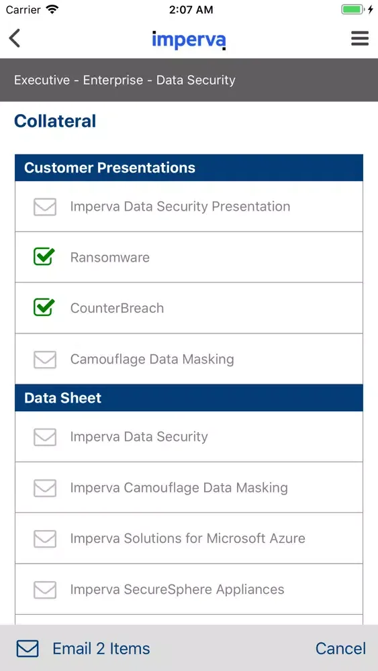Viewport: 378px width, 671px height.
Task: Collapse the Data Sheet section header
Action: (189, 398)
